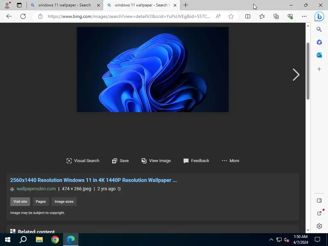Click scrollbar up arrow
This screenshot has width=328, height=246.
308,26
